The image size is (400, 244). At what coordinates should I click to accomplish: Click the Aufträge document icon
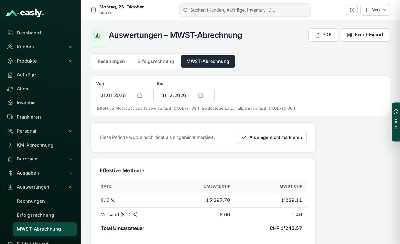coord(10,75)
